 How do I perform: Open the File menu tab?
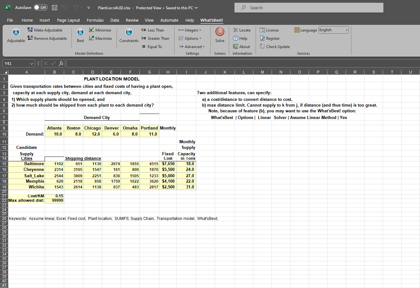(10, 20)
